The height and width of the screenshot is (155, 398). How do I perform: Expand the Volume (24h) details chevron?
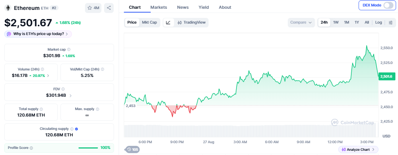pos(48,75)
